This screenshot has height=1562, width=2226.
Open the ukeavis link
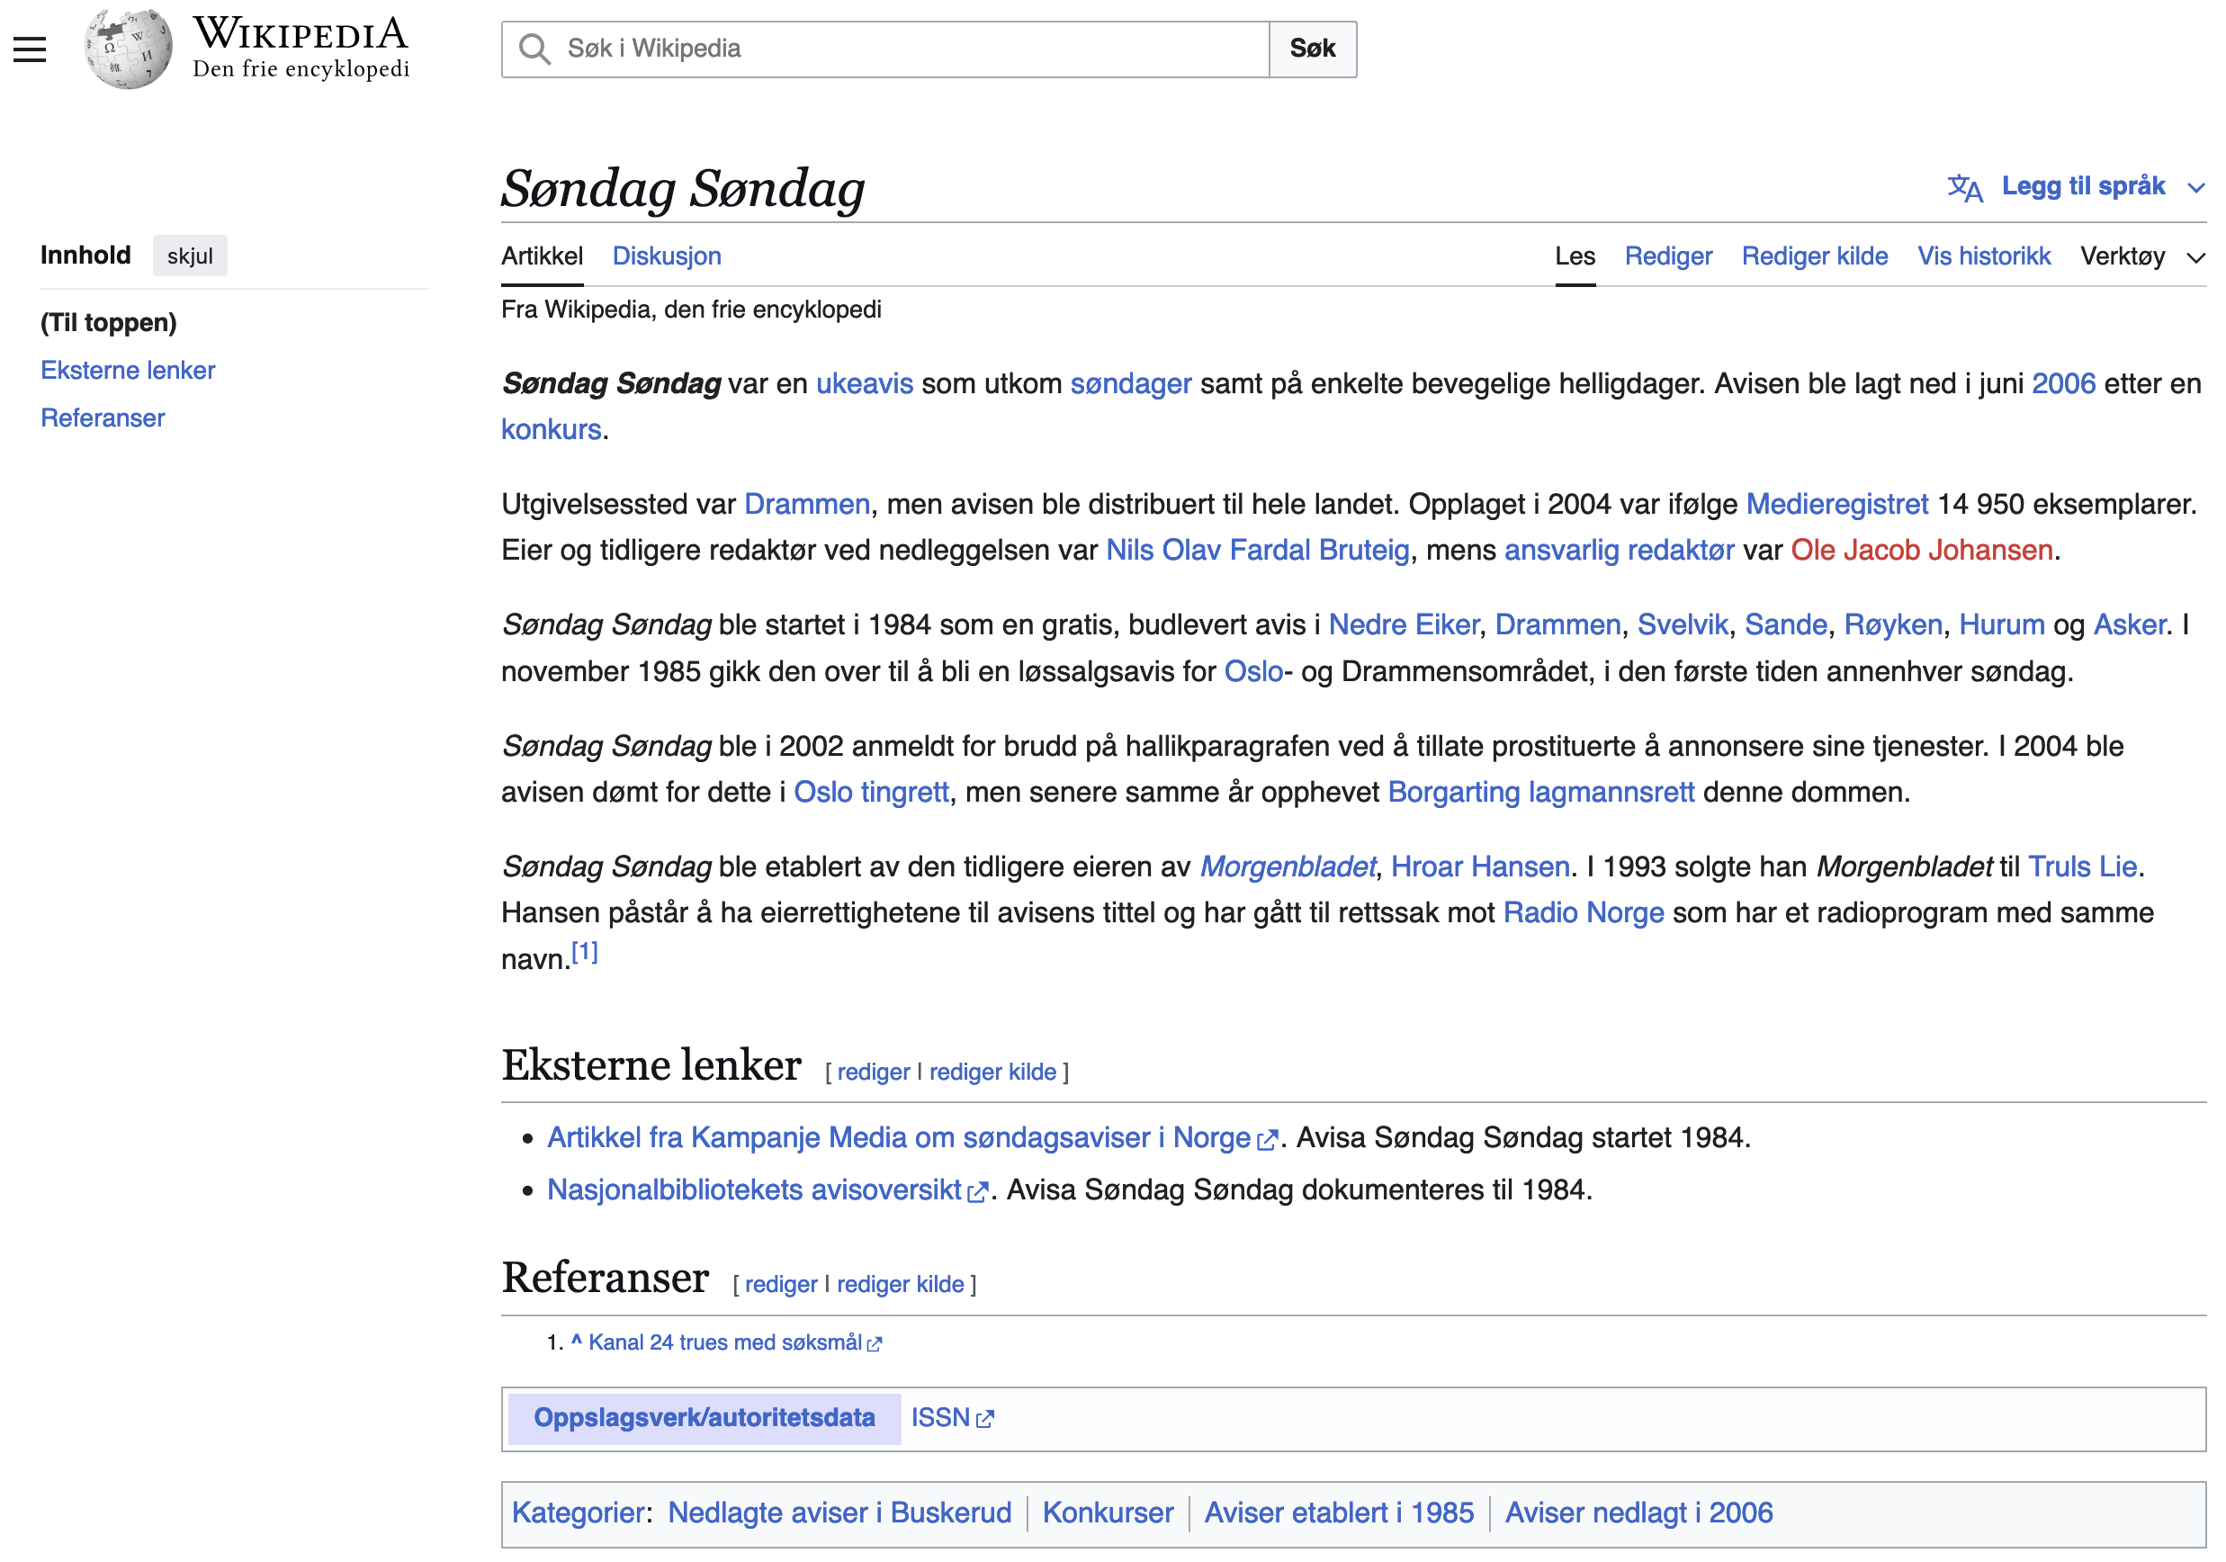(865, 384)
